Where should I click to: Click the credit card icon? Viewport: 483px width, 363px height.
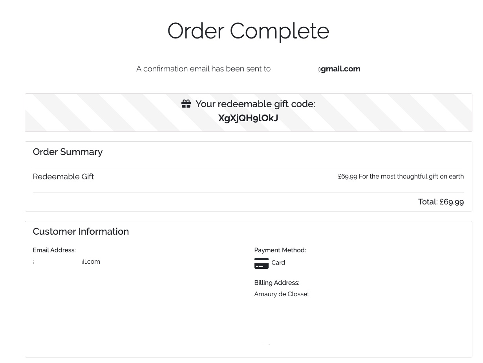261,263
